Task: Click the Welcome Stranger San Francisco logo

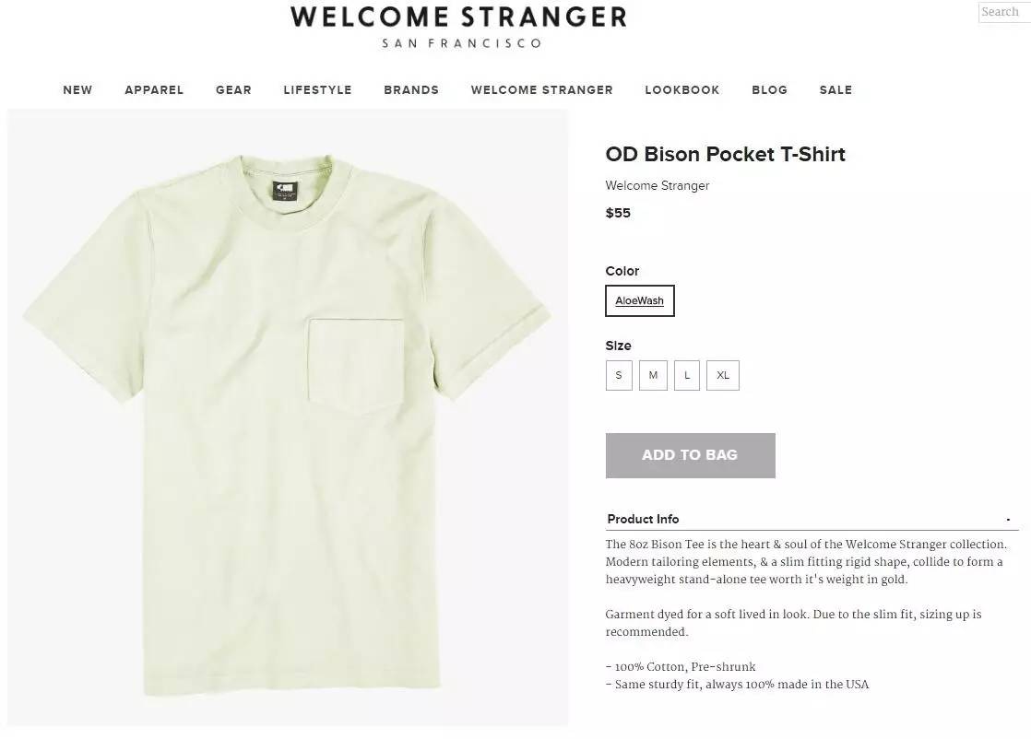Action: 459,27
